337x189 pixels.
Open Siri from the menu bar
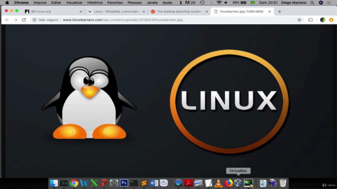[321, 3]
